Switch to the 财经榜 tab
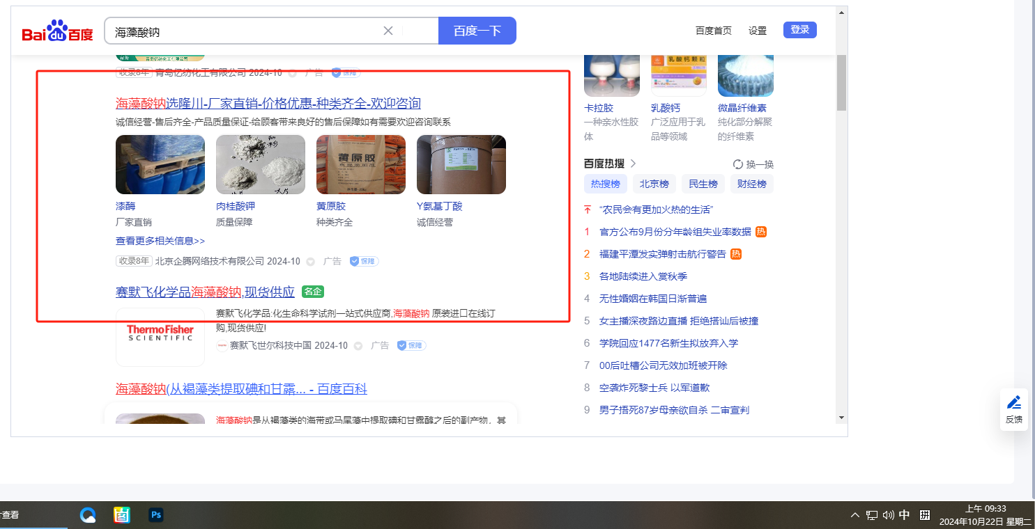 pyautogui.click(x=752, y=184)
